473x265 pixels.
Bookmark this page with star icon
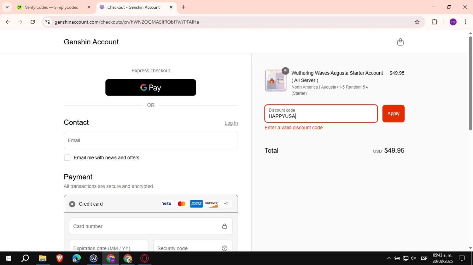tap(417, 22)
